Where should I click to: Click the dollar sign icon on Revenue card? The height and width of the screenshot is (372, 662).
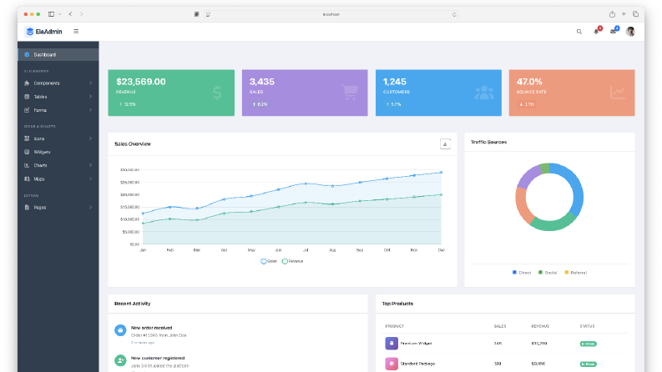point(217,93)
